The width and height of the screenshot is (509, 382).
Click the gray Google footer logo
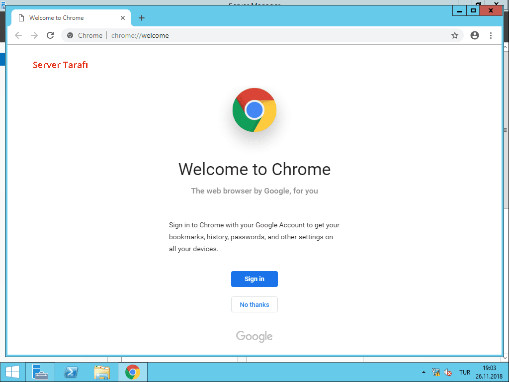(x=254, y=337)
